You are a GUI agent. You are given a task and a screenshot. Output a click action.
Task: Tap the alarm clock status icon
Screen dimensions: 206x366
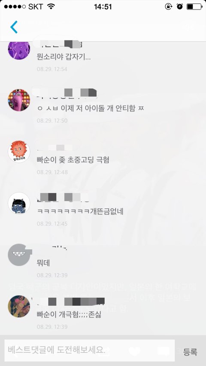tap(180, 6)
